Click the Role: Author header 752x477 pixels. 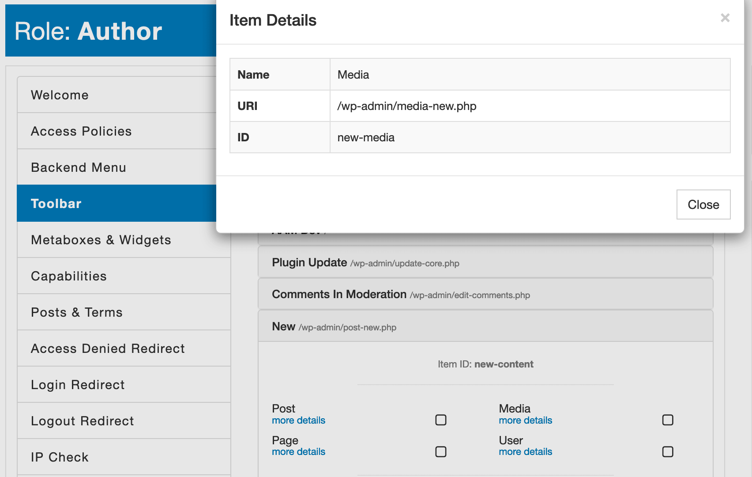pos(88,31)
